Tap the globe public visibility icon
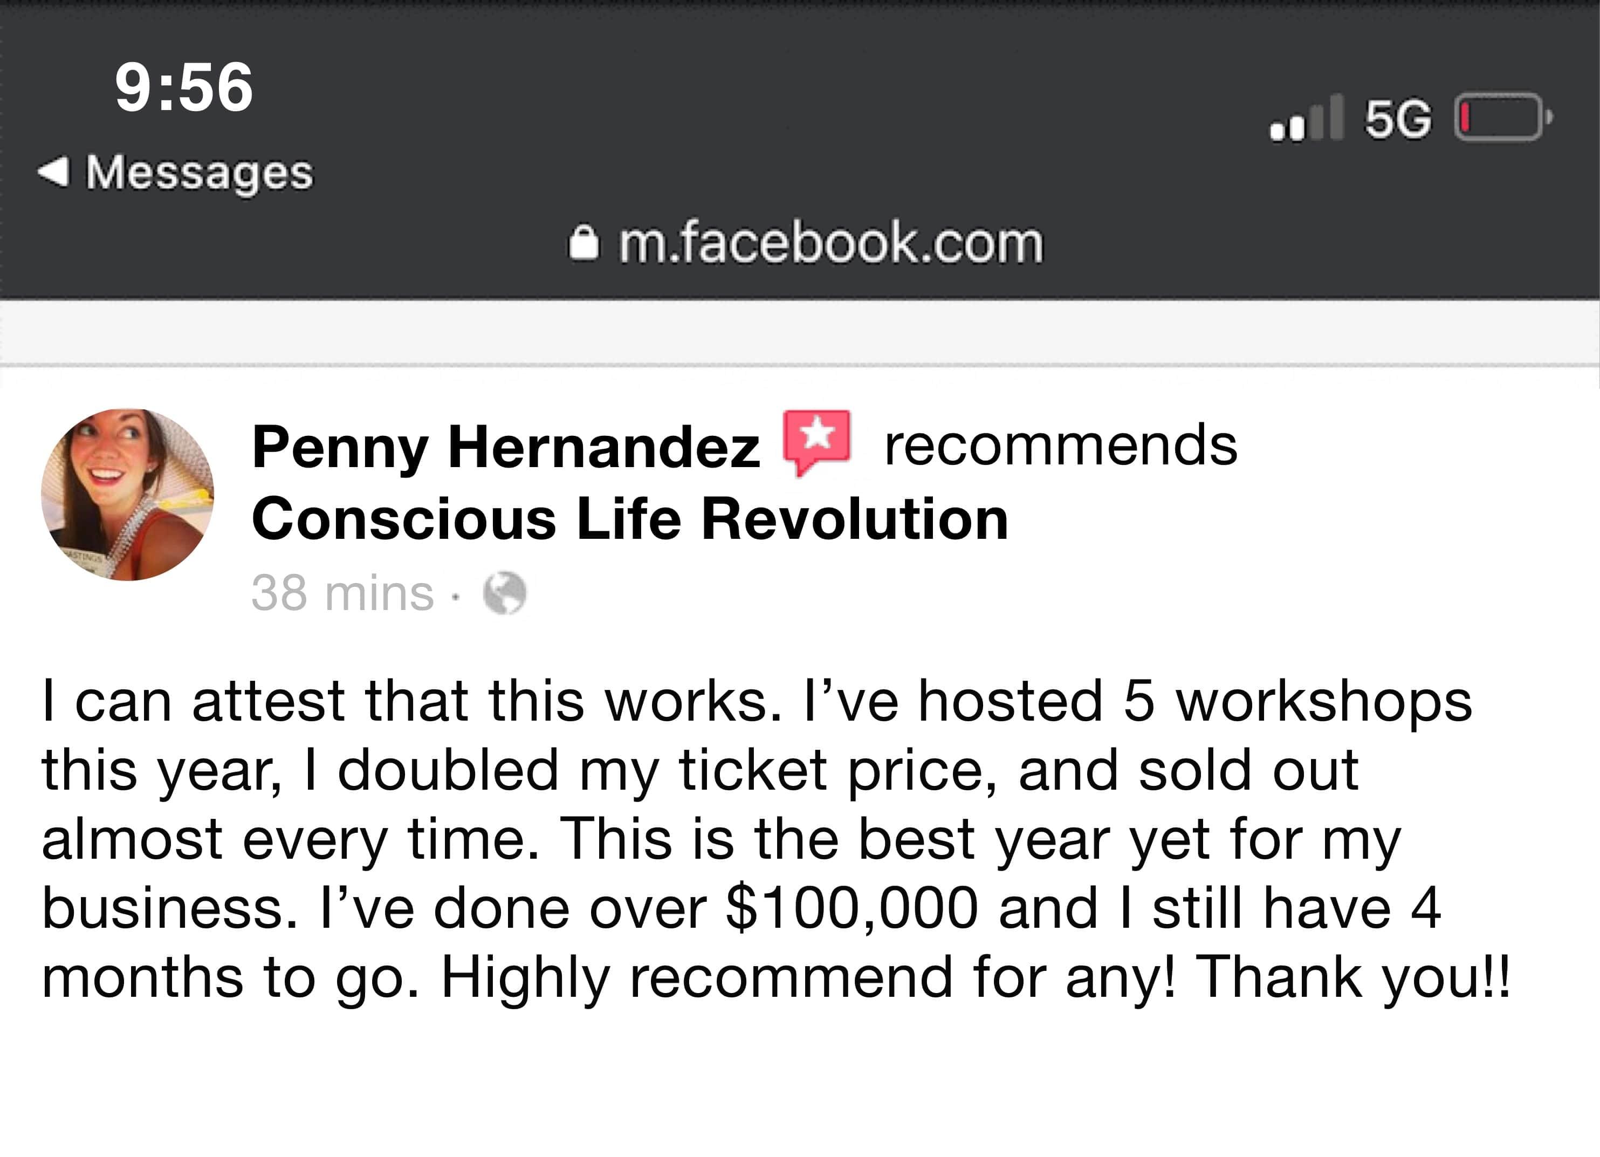The image size is (1600, 1157). [x=504, y=593]
